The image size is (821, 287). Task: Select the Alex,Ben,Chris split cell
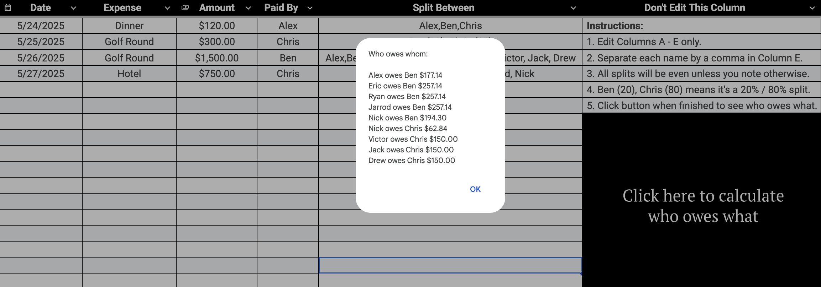[450, 26]
